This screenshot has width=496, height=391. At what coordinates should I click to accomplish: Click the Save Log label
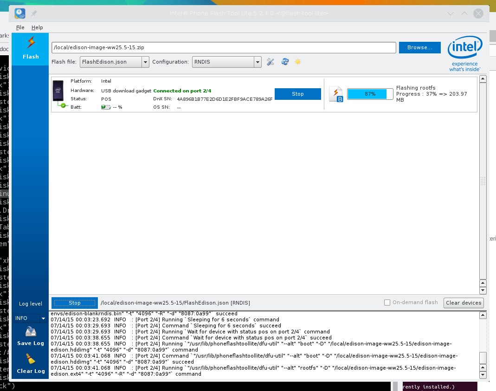pyautogui.click(x=31, y=343)
